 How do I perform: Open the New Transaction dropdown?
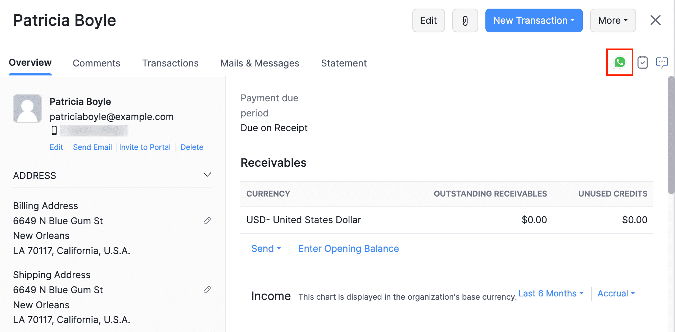(x=534, y=20)
